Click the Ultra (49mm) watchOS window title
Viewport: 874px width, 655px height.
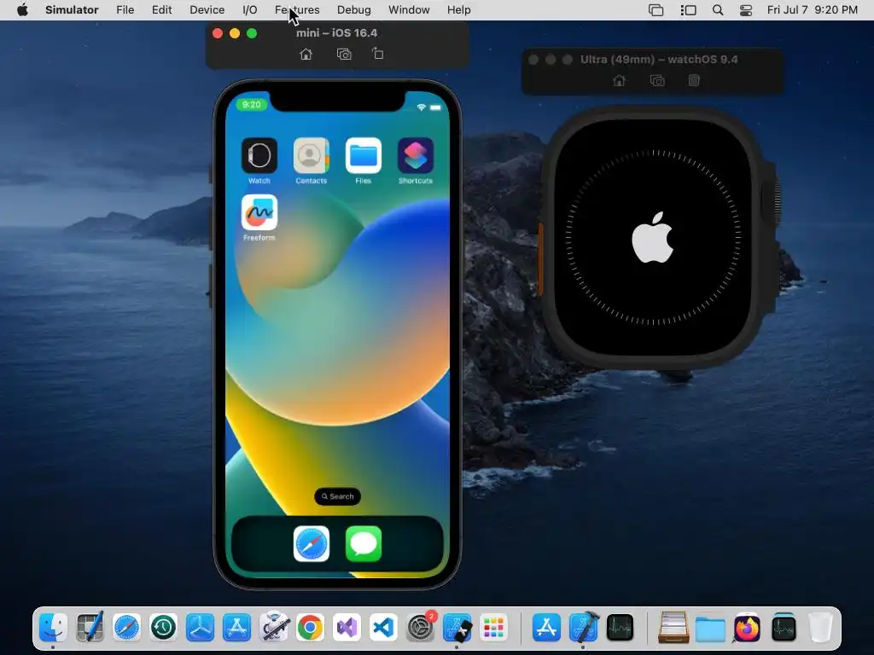click(659, 60)
